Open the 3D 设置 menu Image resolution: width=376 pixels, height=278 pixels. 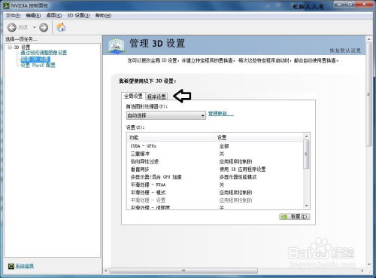point(78,16)
